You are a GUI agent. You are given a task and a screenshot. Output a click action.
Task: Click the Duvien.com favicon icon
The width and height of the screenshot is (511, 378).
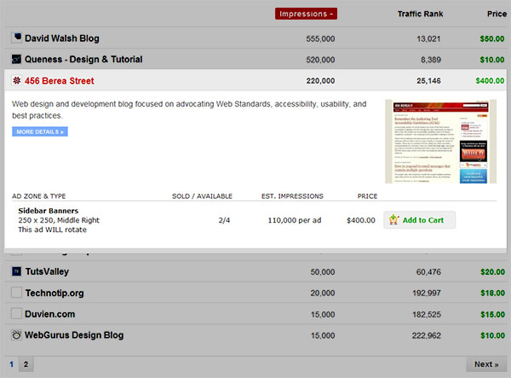click(16, 314)
